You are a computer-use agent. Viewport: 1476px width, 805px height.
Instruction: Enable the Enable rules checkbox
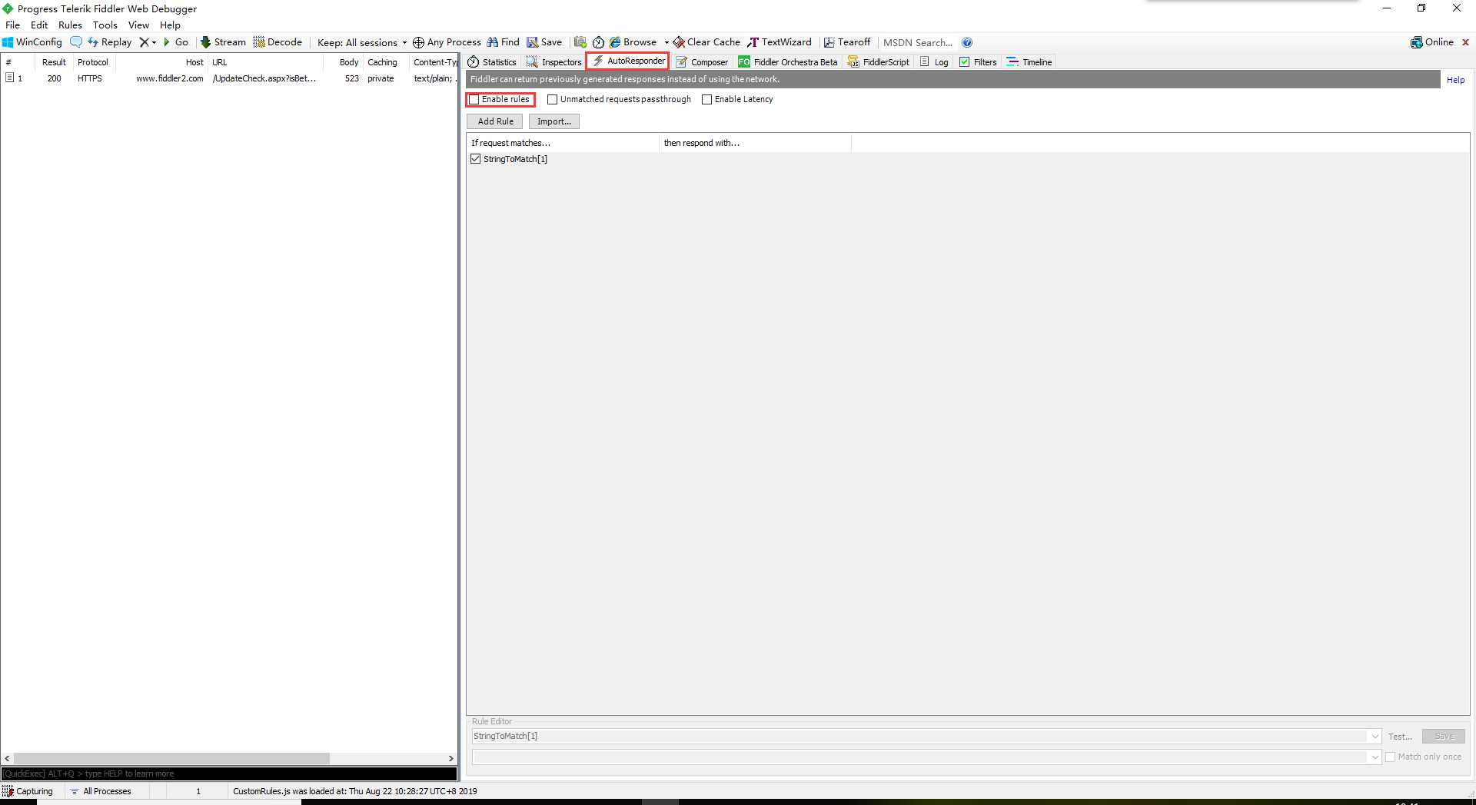(x=474, y=99)
